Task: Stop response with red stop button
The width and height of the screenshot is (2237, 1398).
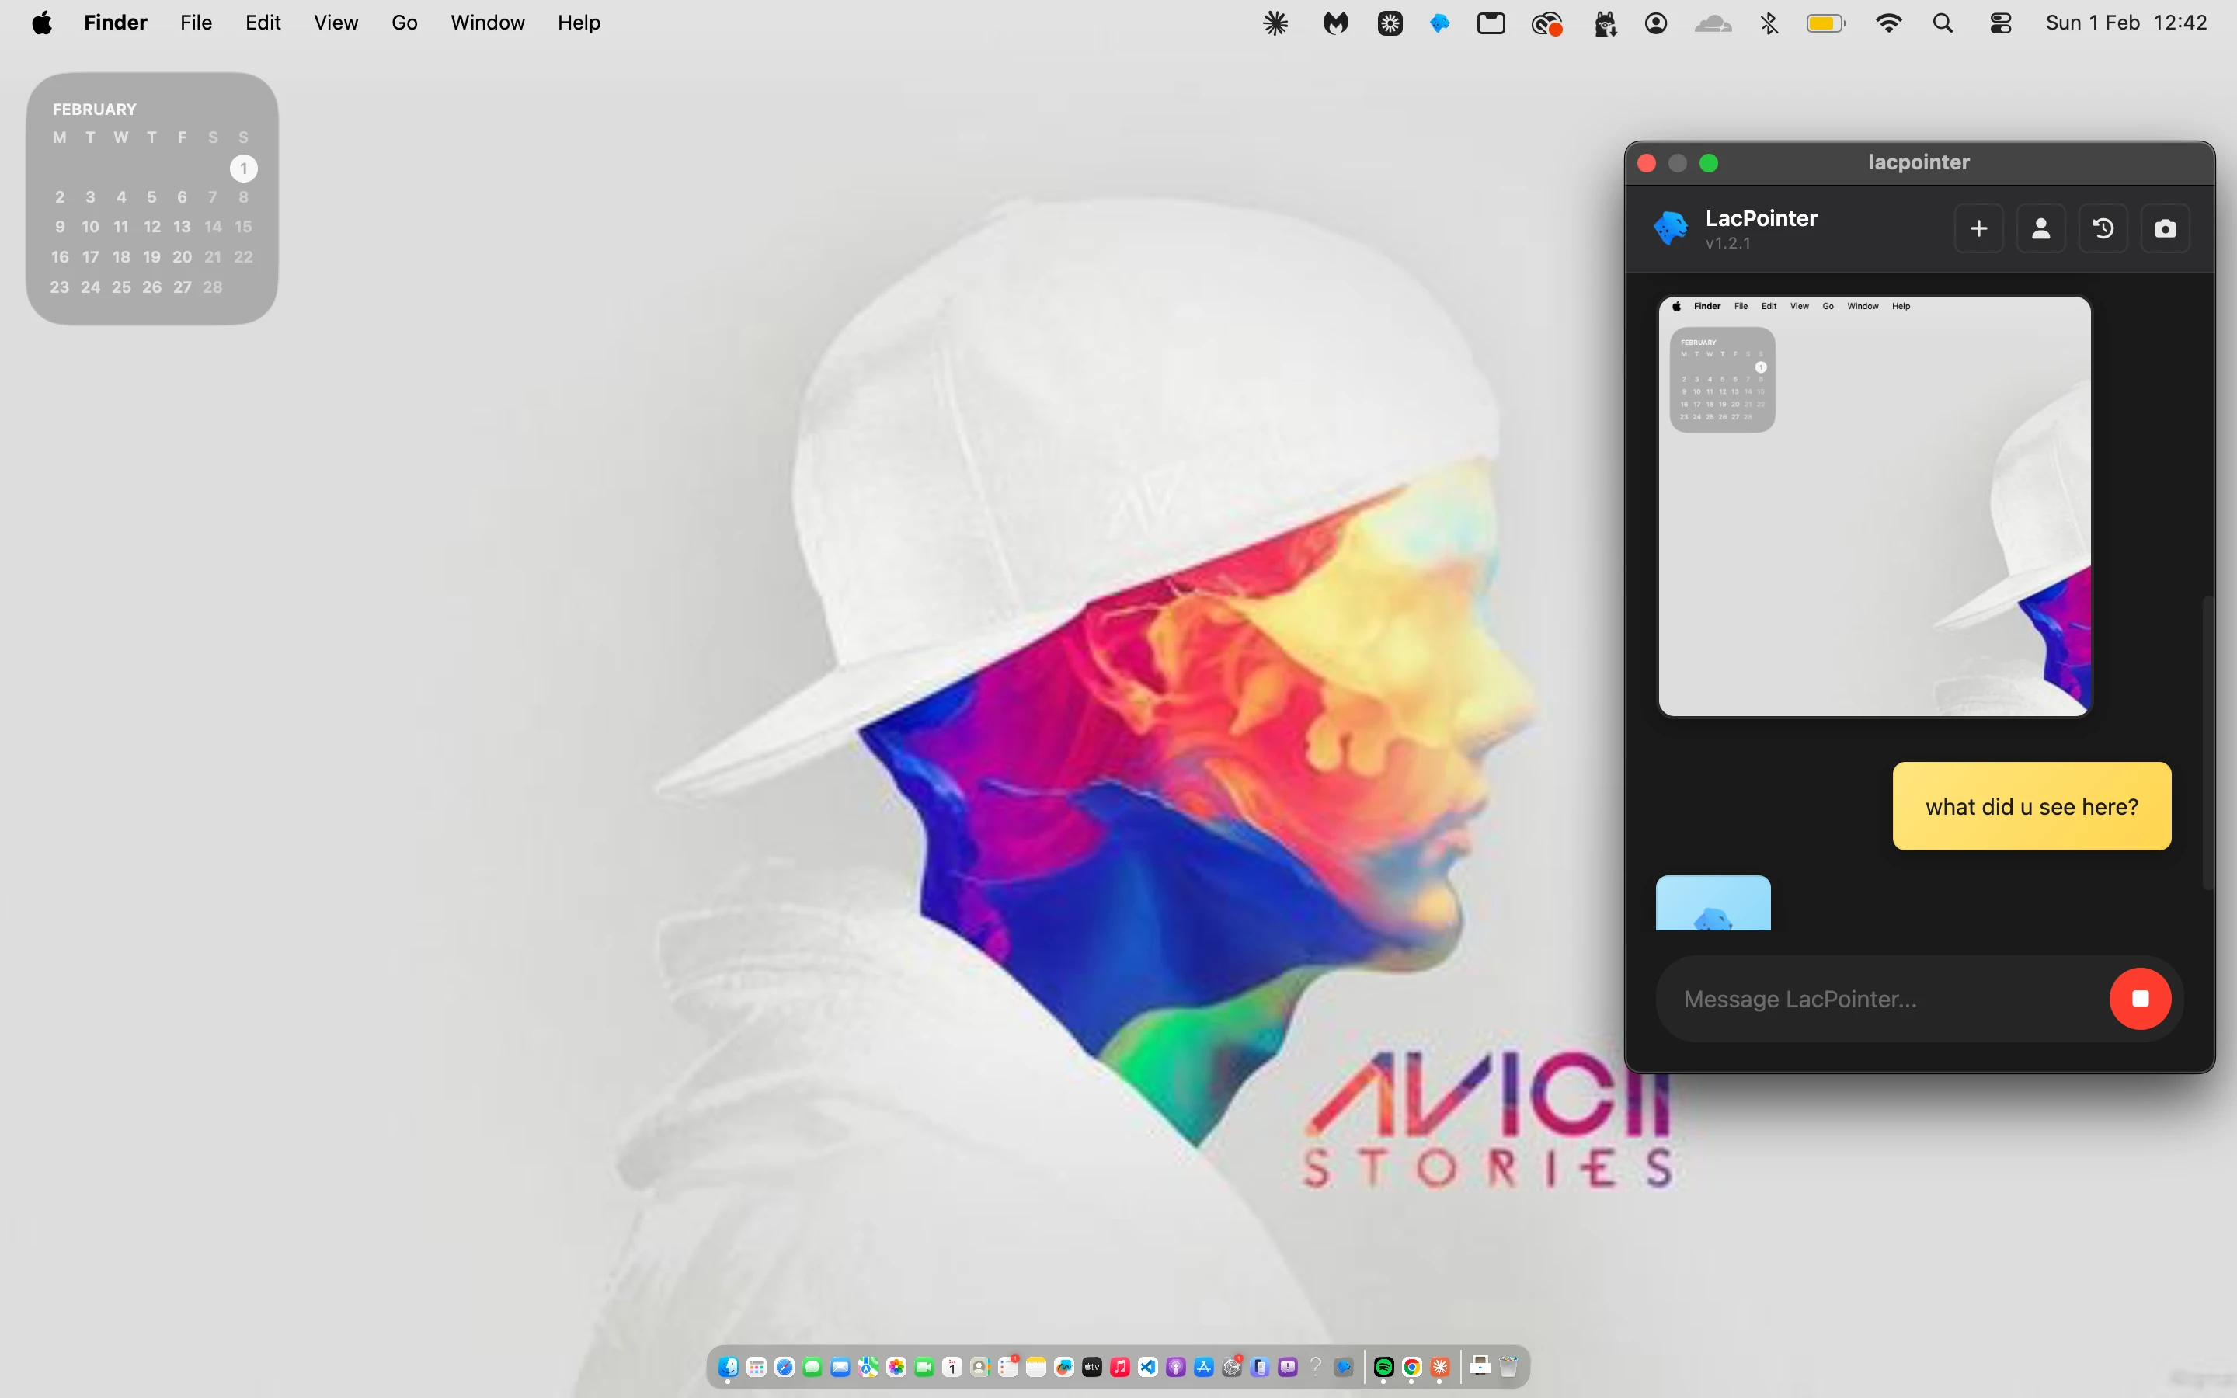Action: click(x=2140, y=999)
